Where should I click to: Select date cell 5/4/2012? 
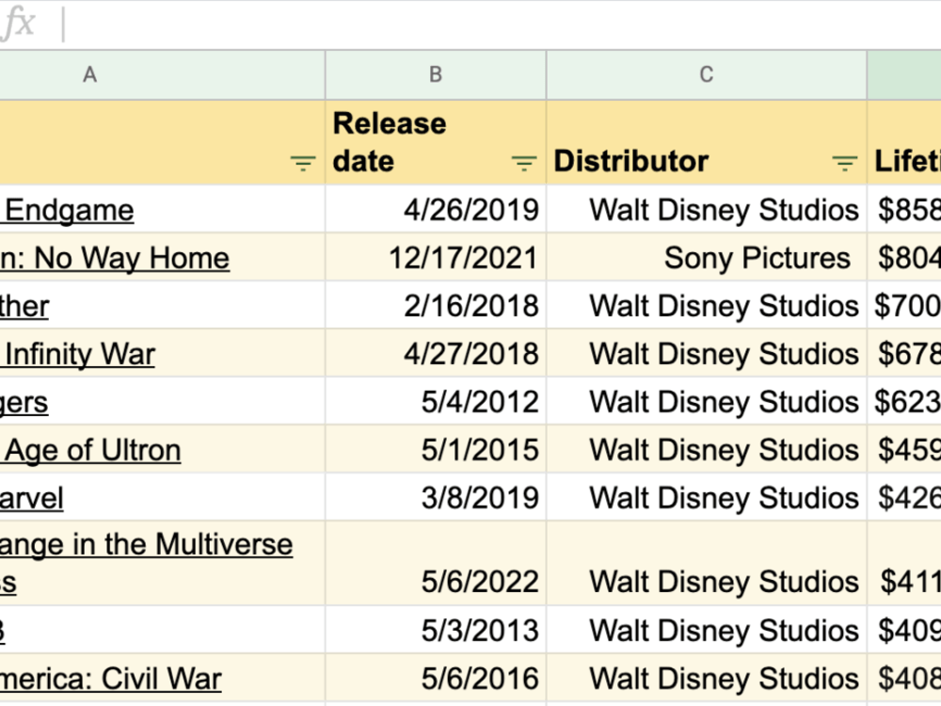tap(436, 401)
